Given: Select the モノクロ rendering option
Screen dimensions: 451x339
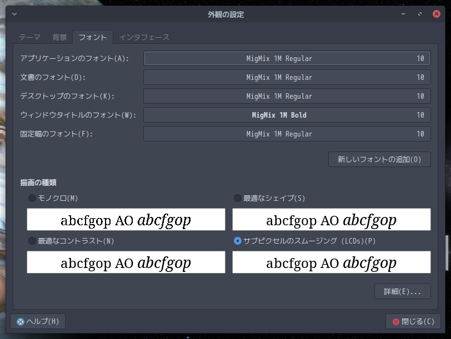Looking at the screenshot, I should (x=32, y=198).
